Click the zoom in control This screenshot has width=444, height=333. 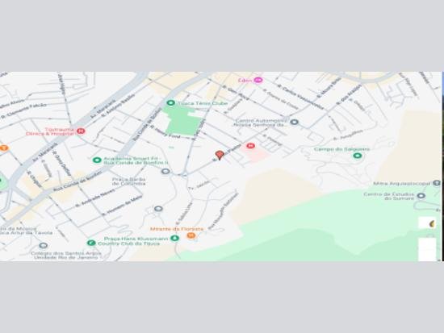point(427,244)
